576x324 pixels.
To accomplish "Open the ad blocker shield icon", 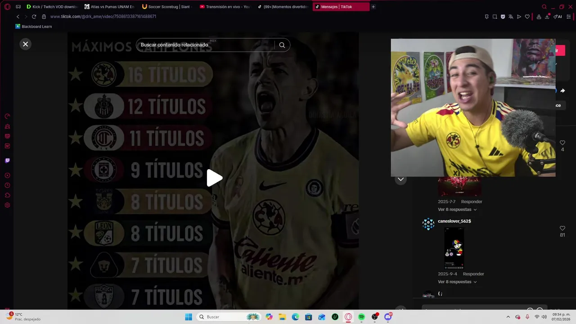I will tap(503, 17).
